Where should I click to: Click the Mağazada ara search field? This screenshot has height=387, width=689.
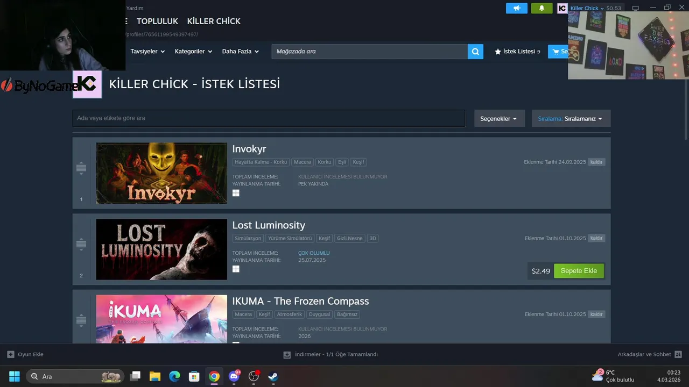tap(369, 52)
